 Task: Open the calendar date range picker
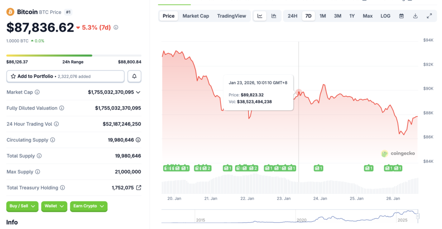401,16
